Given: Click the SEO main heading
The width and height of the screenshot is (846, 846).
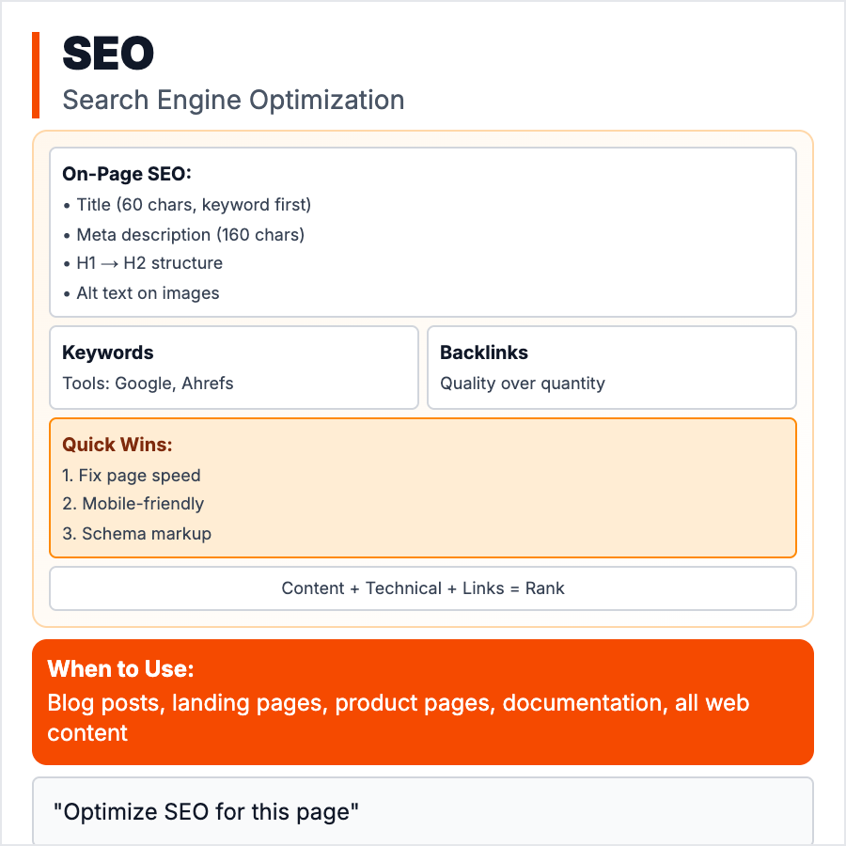Looking at the screenshot, I should point(108,55).
